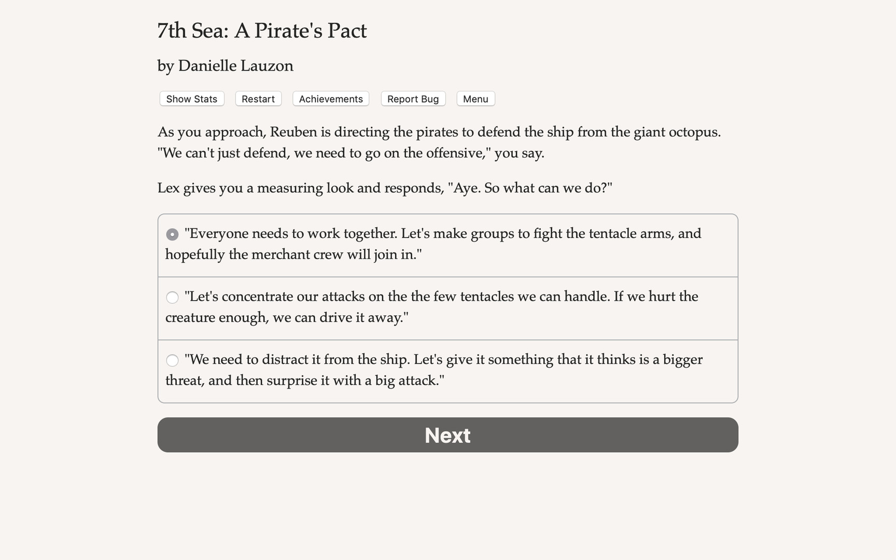Mark the second response about driving it away
The image size is (896, 560).
[172, 297]
